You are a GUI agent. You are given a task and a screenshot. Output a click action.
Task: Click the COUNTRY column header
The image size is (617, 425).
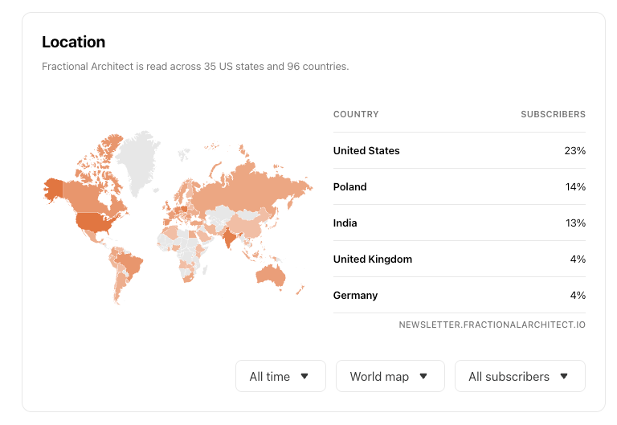point(356,114)
